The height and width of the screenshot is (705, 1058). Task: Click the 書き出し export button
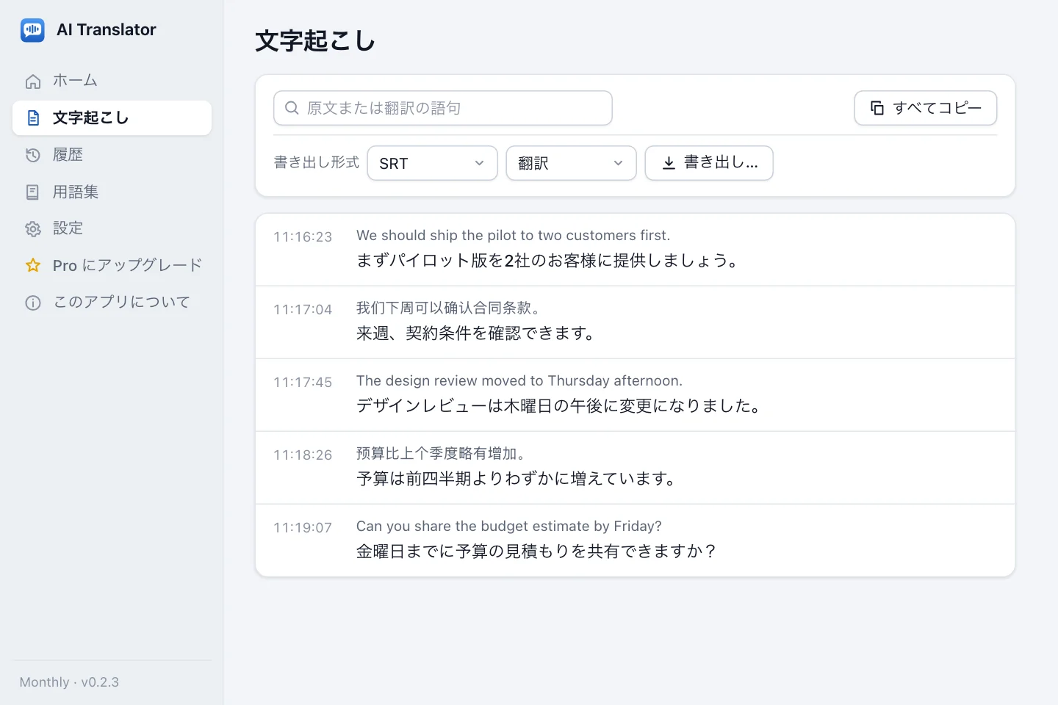click(709, 163)
